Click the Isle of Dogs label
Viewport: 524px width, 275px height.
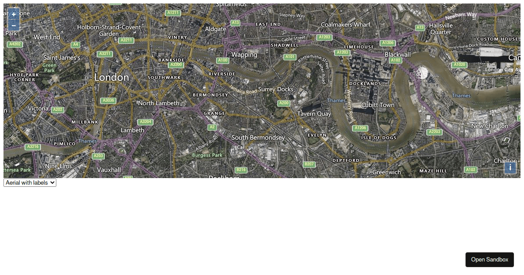pyautogui.click(x=379, y=138)
